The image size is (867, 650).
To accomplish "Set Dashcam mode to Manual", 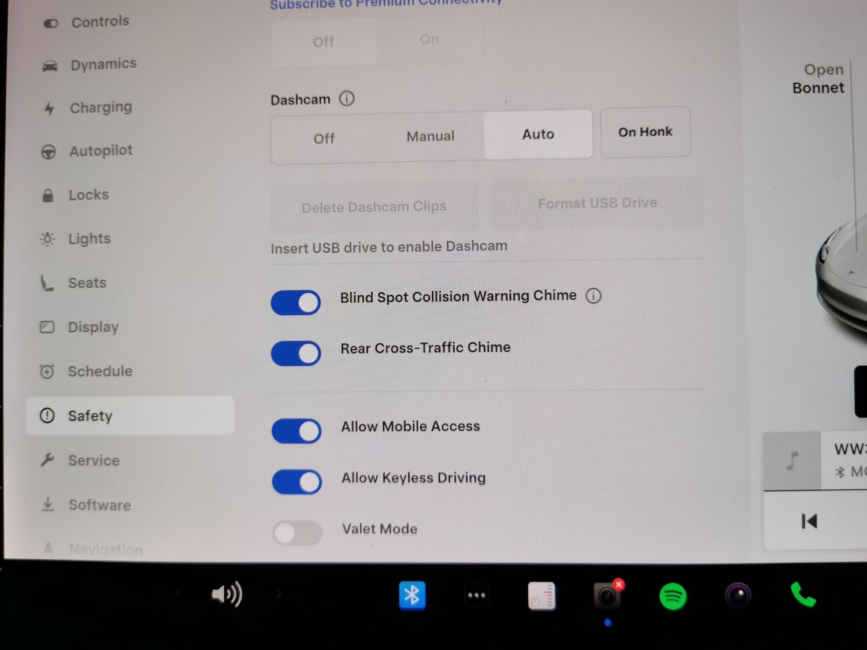I will [x=431, y=137].
